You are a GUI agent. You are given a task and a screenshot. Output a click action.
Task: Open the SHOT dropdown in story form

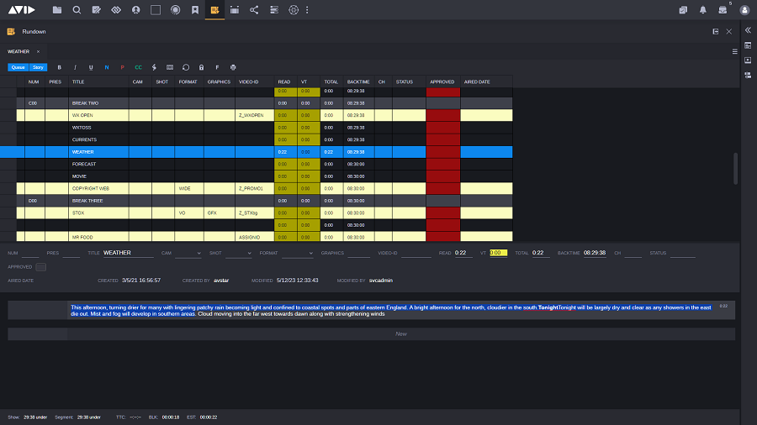point(239,253)
